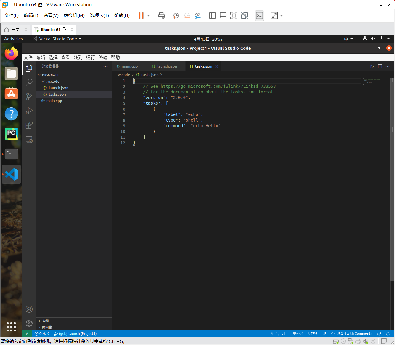The height and width of the screenshot is (345, 395).
Task: Open Visual Studio Code app menu in top bar
Action: pos(57,39)
